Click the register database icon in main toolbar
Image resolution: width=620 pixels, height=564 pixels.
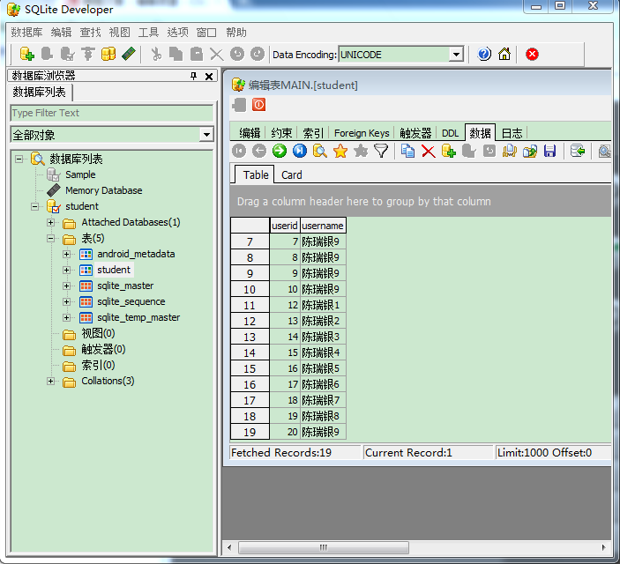coord(26,54)
